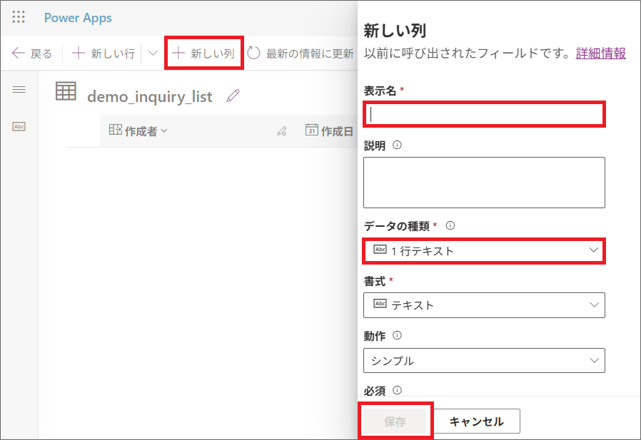
Task: Focus the 表示名 input field
Action: pyautogui.click(x=484, y=114)
